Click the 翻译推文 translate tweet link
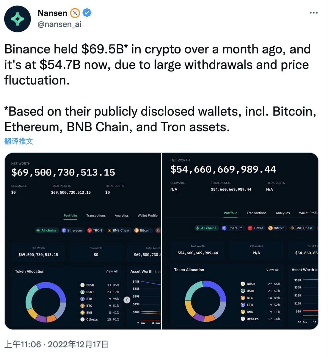 [18, 141]
